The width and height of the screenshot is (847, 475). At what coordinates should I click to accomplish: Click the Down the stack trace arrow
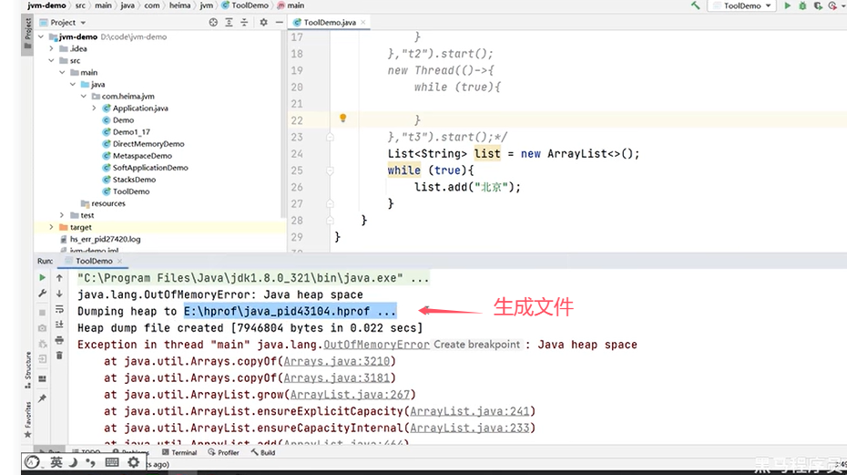point(59,294)
